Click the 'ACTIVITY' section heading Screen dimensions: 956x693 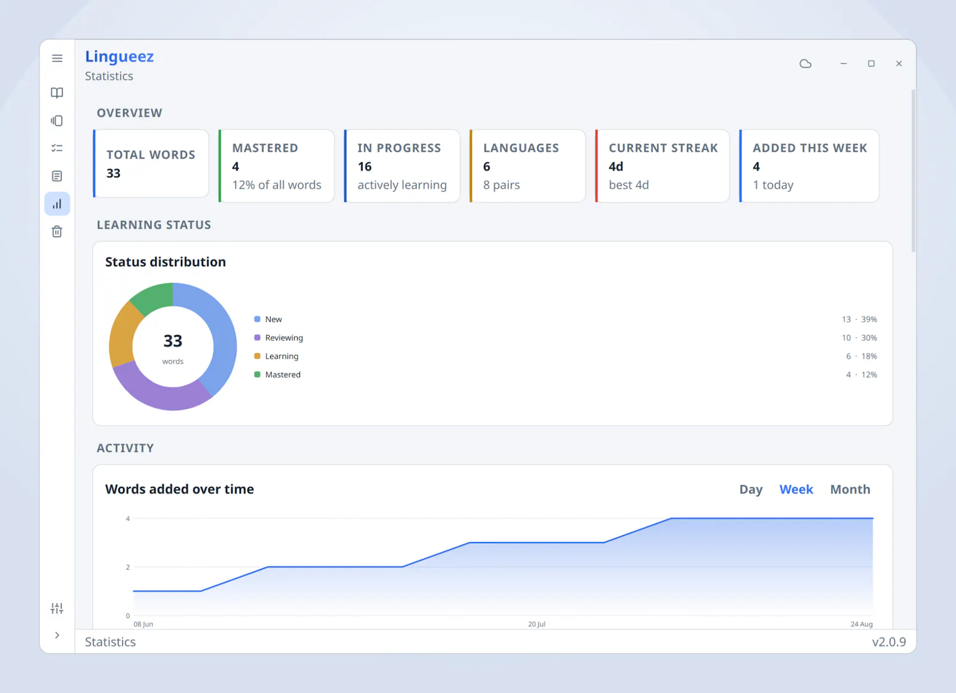pos(125,448)
